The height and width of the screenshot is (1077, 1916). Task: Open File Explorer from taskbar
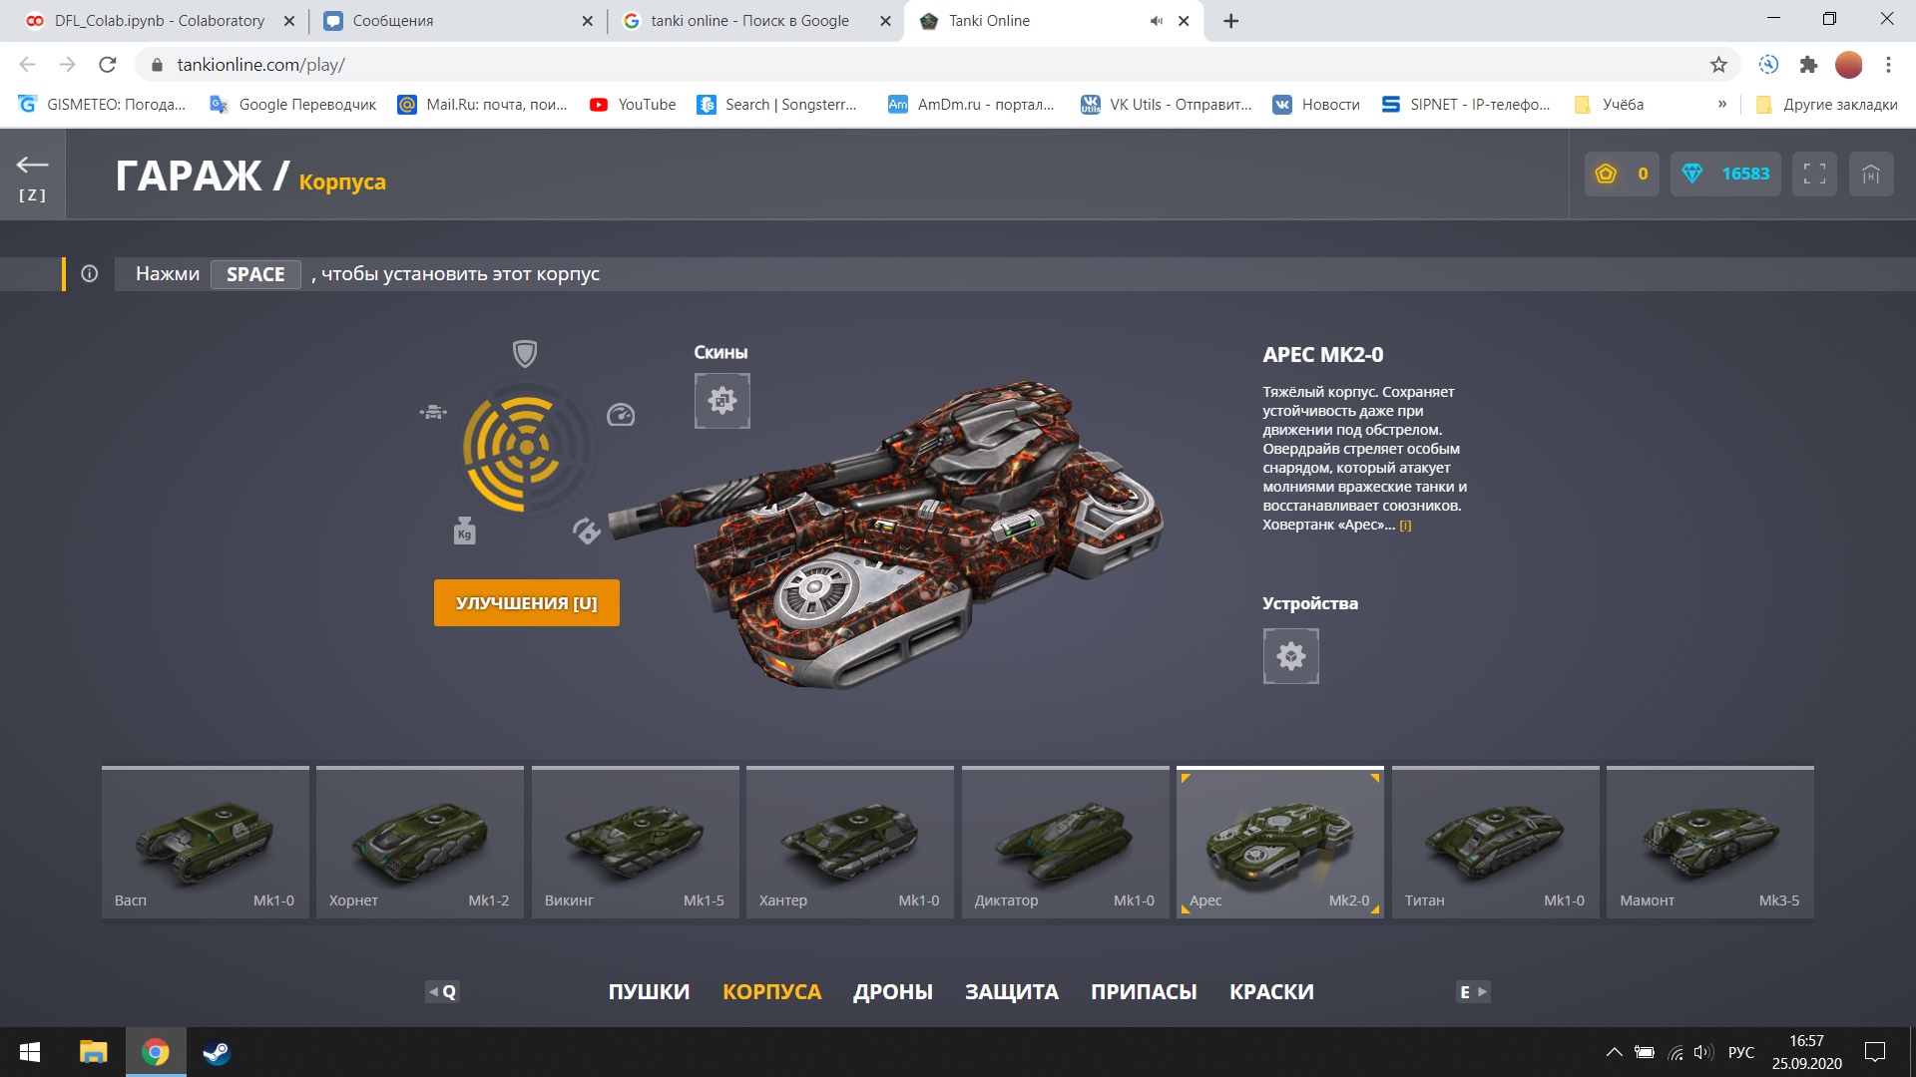click(x=93, y=1052)
